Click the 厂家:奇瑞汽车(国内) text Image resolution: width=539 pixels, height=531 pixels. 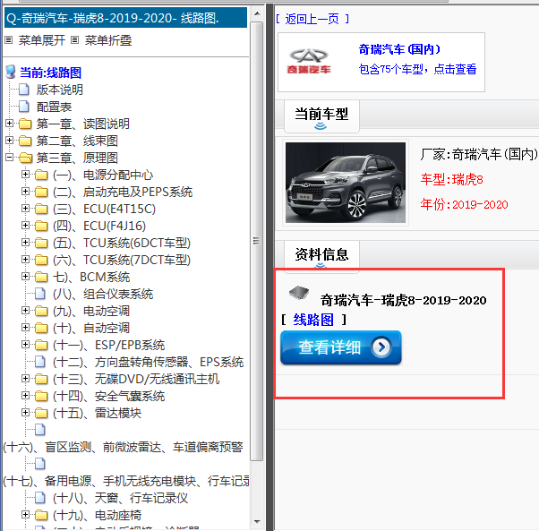point(478,154)
